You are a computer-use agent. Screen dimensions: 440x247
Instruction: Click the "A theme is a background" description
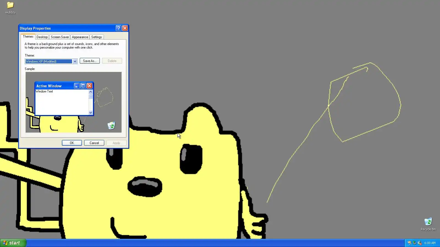point(72,46)
